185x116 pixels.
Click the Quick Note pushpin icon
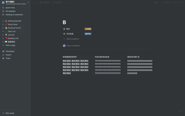pos(6,24)
